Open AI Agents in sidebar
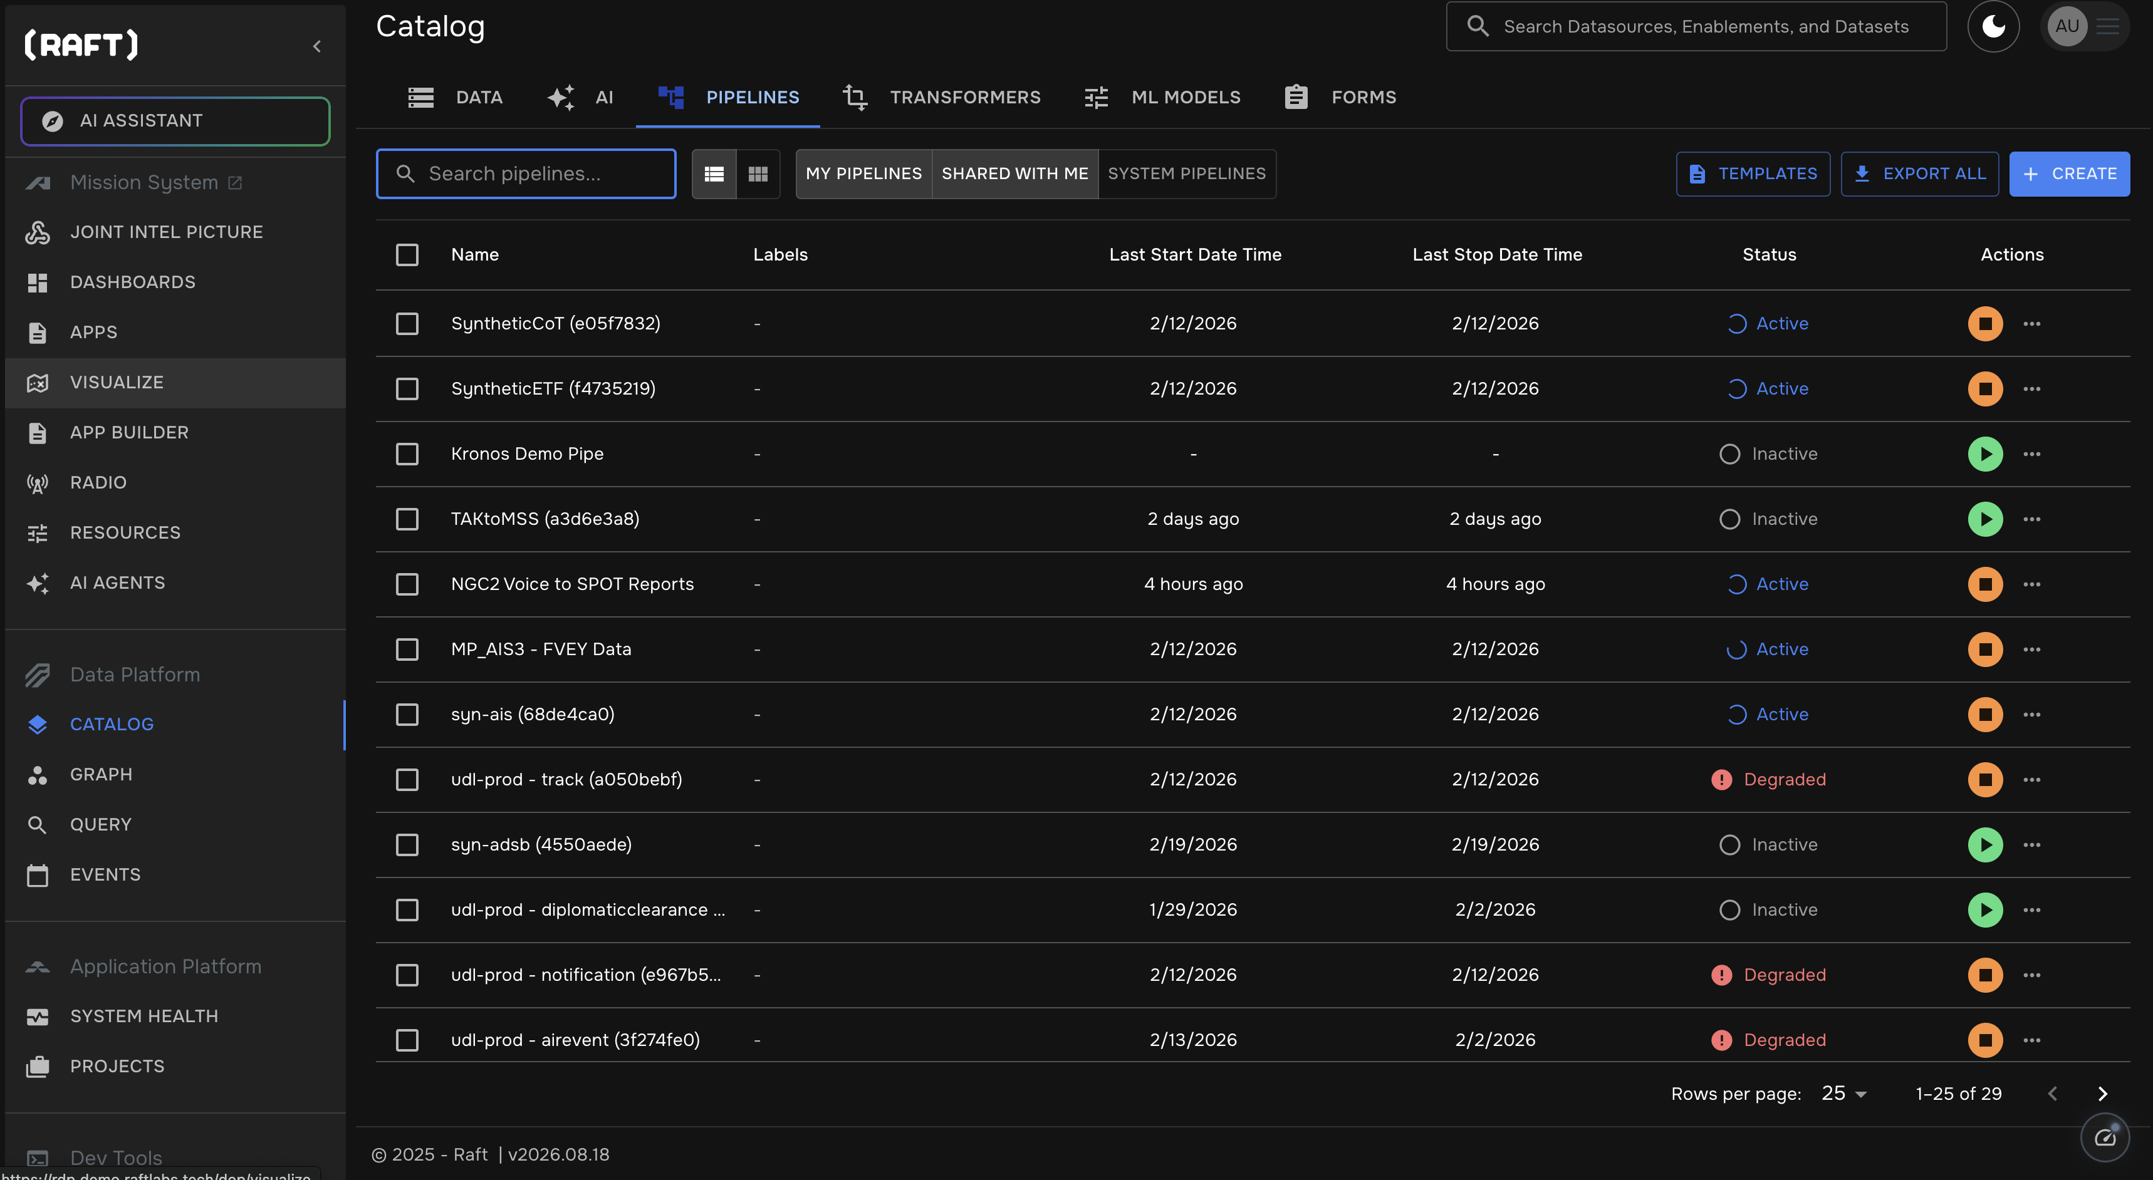The image size is (2153, 1180). (x=175, y=583)
